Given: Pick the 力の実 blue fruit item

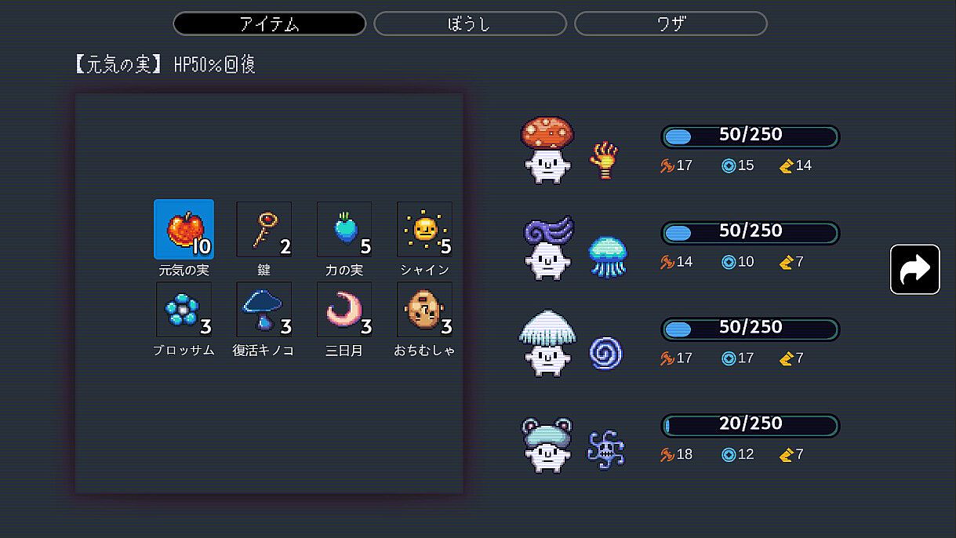Looking at the screenshot, I should pyautogui.click(x=344, y=229).
